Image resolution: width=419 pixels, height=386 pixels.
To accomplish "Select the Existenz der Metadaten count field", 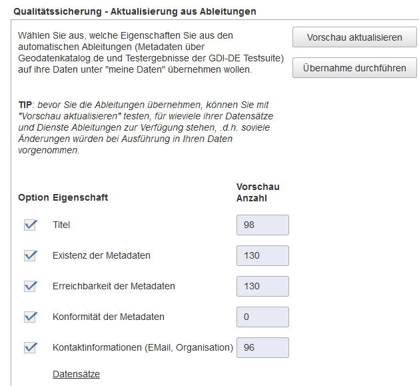I will click(262, 255).
